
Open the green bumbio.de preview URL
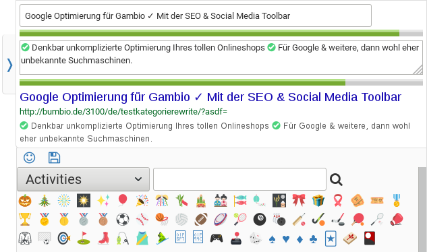123,112
